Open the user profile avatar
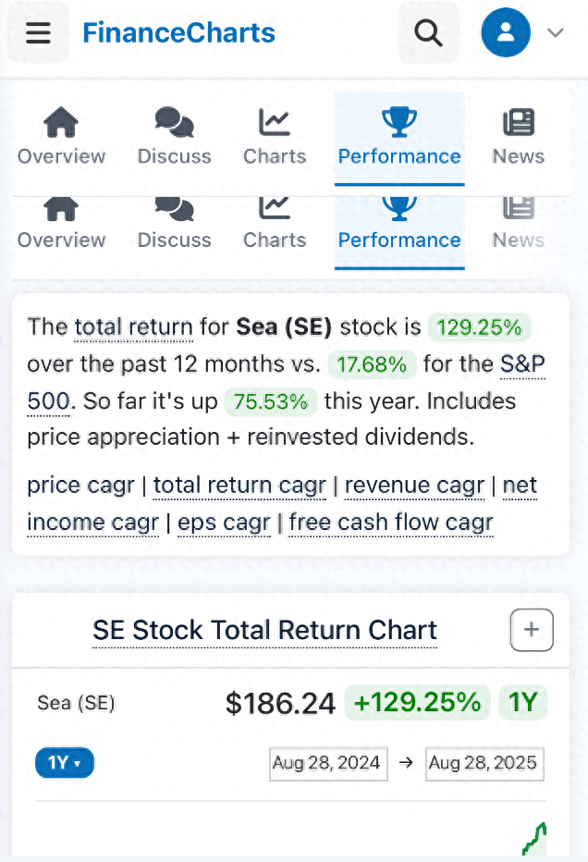 (x=506, y=33)
